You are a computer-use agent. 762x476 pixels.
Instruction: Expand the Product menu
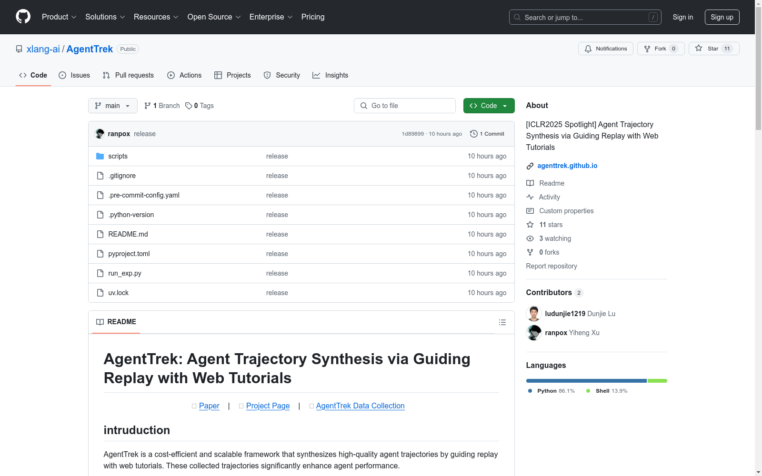[x=59, y=17]
